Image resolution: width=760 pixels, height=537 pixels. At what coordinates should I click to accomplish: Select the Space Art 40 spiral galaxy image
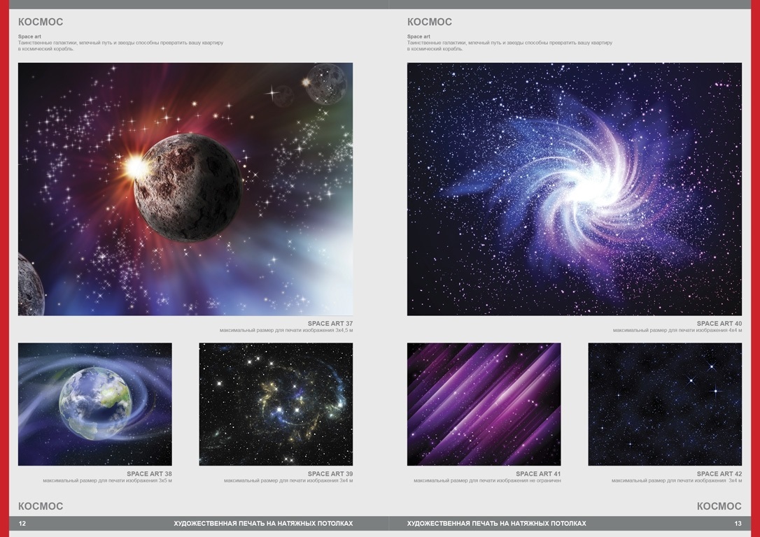[x=574, y=189]
